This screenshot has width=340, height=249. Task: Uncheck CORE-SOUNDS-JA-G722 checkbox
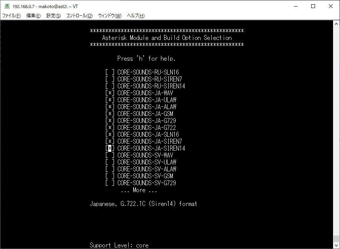click(x=110, y=128)
